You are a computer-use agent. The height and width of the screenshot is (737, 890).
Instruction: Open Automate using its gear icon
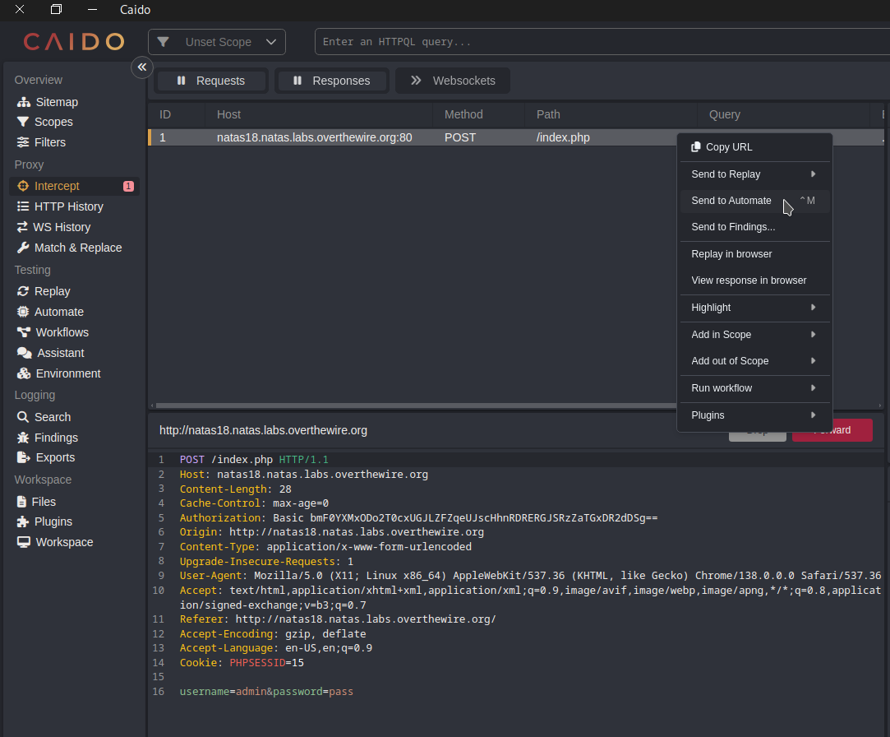23,312
